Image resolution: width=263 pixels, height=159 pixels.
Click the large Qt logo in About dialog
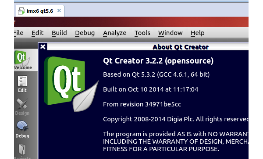[x=71, y=84]
